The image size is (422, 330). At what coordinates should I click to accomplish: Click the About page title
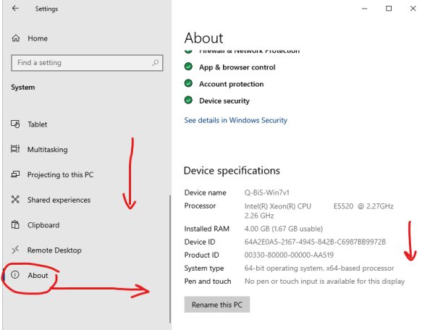(203, 38)
